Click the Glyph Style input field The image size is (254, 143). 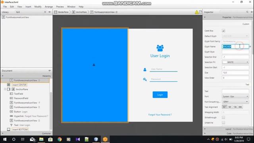[235, 52]
